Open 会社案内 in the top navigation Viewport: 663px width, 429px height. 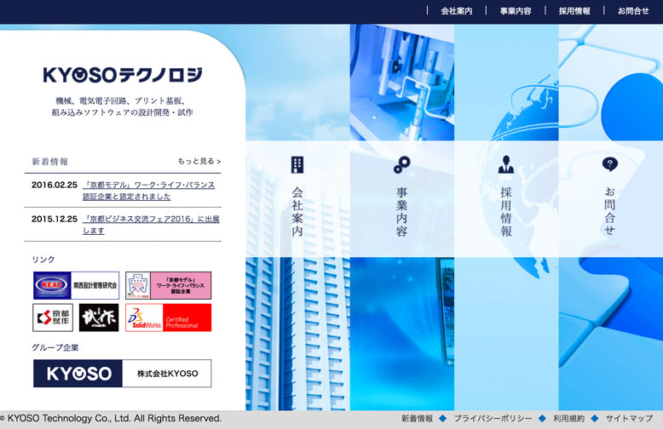tap(457, 11)
